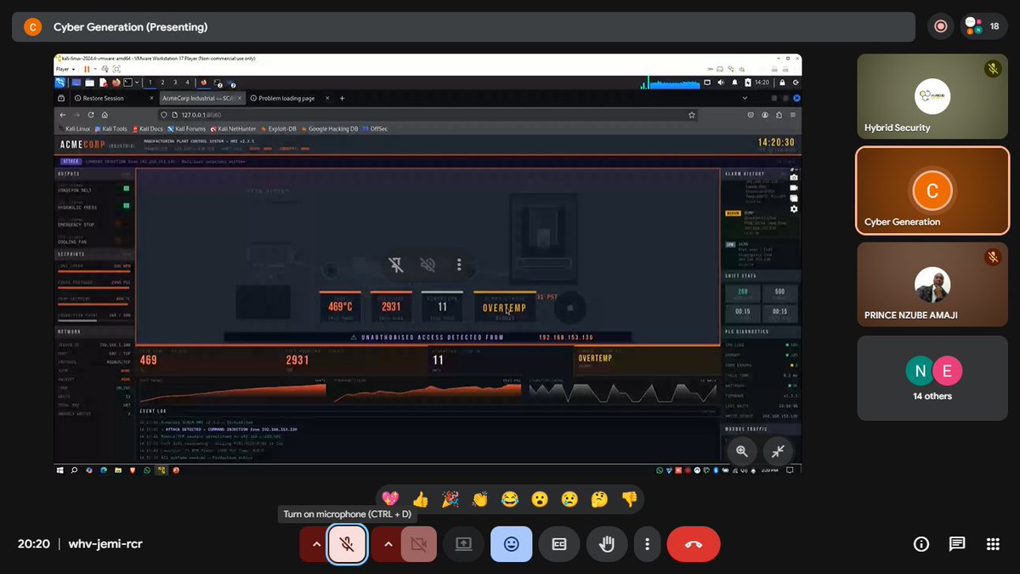This screenshot has width=1020, height=574.
Task: Raise your hand in the meeting
Action: 607,544
